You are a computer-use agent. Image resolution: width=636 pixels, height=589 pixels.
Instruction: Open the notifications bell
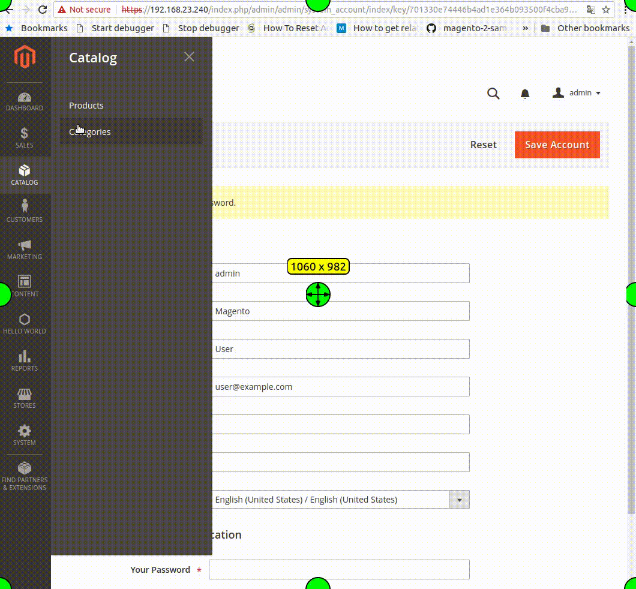(x=524, y=94)
